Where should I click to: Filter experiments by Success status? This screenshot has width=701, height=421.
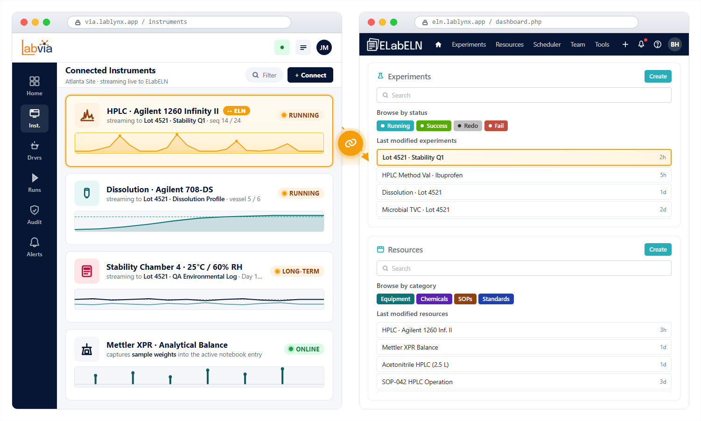[434, 126]
